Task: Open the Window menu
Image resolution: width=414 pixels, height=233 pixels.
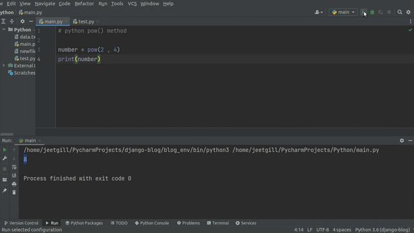Action: coord(149,4)
